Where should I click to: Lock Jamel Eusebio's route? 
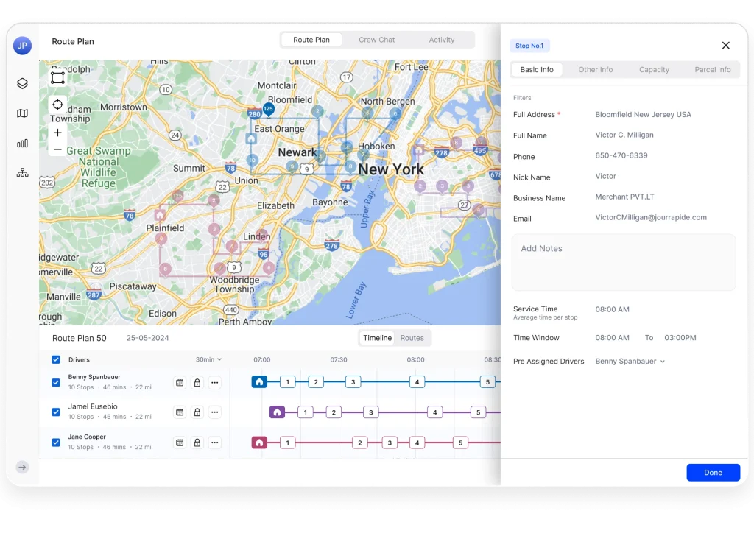pos(197,412)
